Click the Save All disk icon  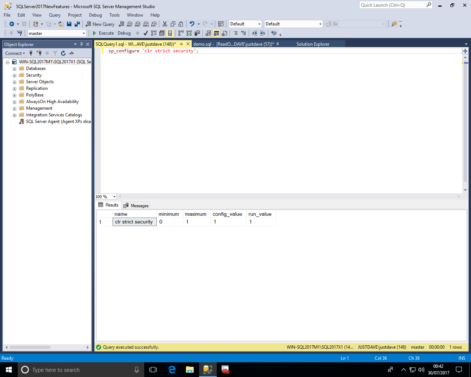pos(77,24)
